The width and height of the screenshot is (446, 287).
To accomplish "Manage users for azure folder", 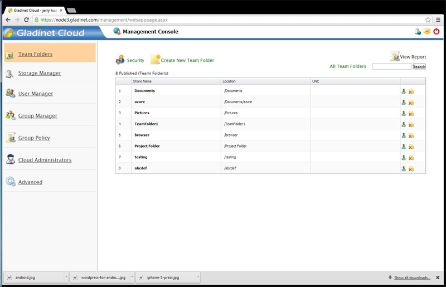I will coord(404,103).
